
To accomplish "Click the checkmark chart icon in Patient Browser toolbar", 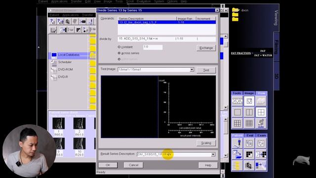I will (53, 30).
